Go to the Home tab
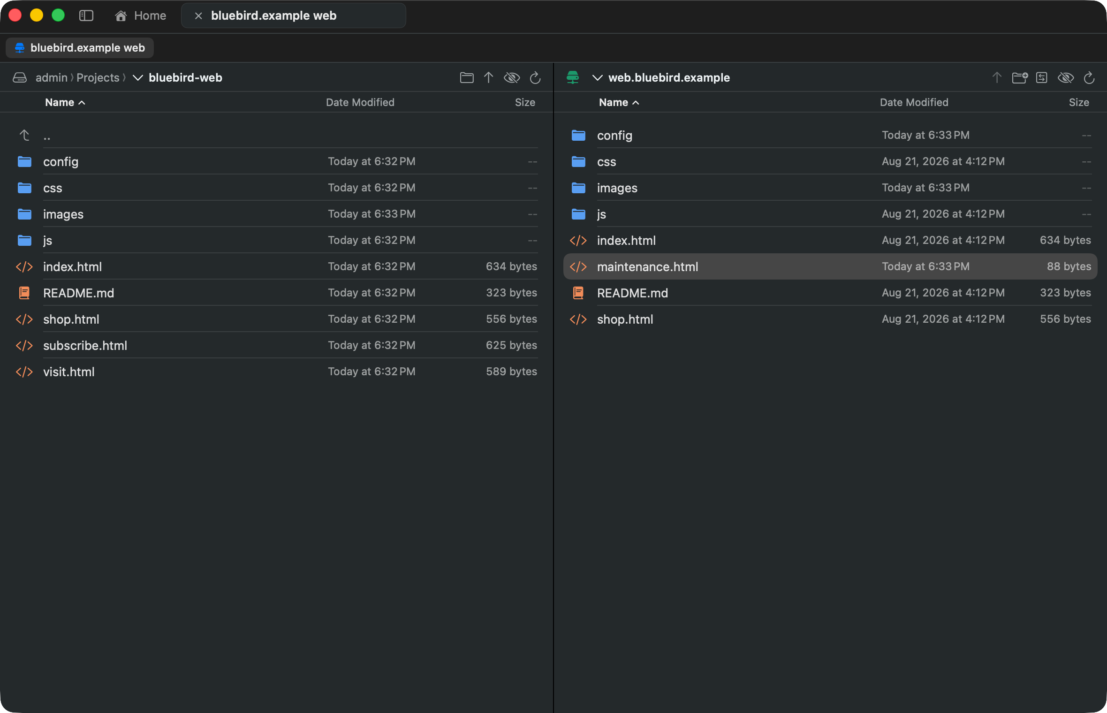Viewport: 1107px width, 713px height. coord(141,15)
